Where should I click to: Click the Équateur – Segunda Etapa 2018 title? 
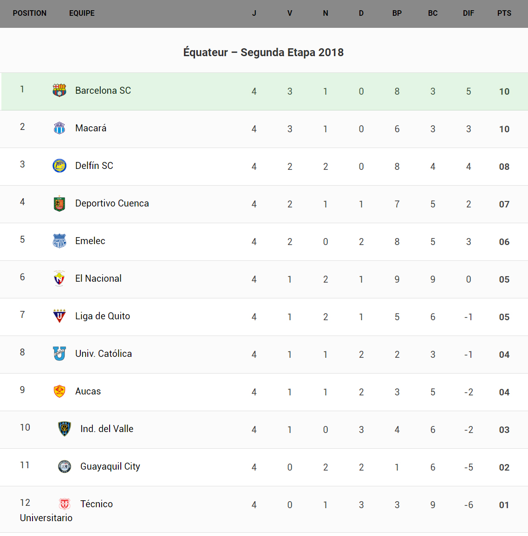[x=263, y=52]
